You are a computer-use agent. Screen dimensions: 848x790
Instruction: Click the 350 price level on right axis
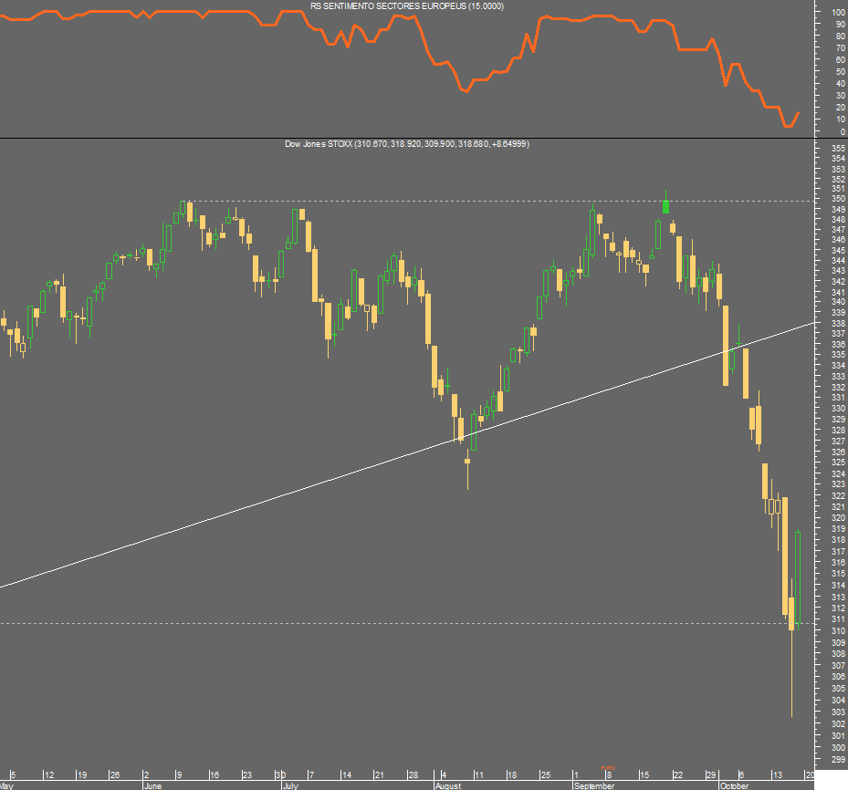point(838,198)
